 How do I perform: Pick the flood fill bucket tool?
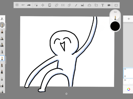coord(50,5)
